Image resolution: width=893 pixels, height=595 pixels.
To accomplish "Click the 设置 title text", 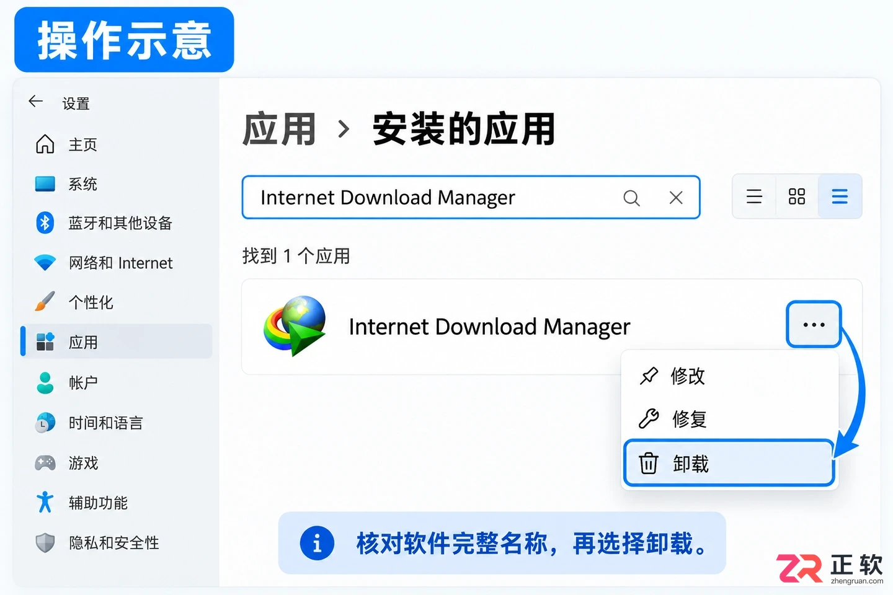I will point(76,104).
